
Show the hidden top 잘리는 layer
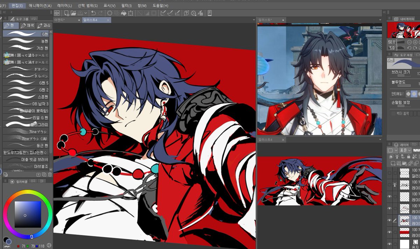[389, 173]
